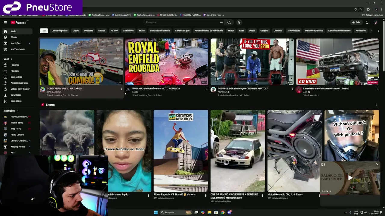Open options for COLOCARAM UM "X" NA CARGA video

tap(122, 89)
